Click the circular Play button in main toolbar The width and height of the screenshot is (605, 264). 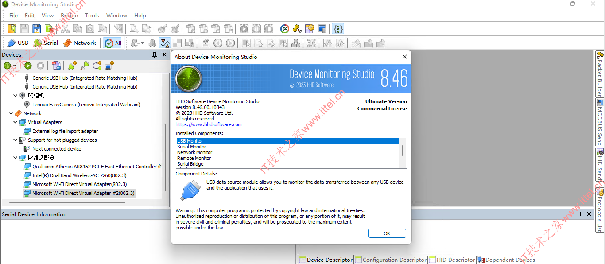[244, 29]
